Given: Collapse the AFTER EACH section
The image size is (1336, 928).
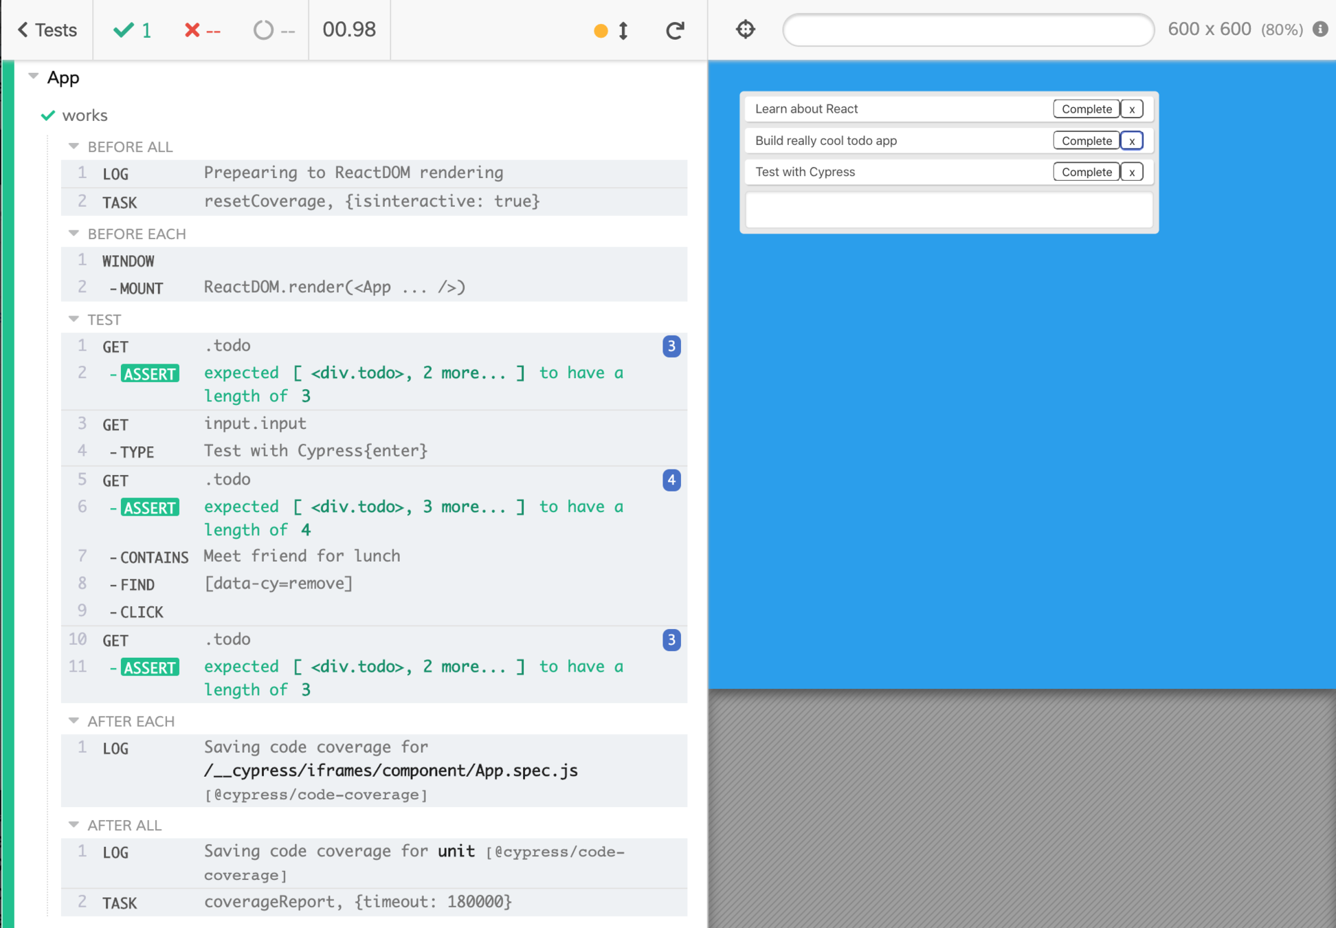Looking at the screenshot, I should coord(74,721).
